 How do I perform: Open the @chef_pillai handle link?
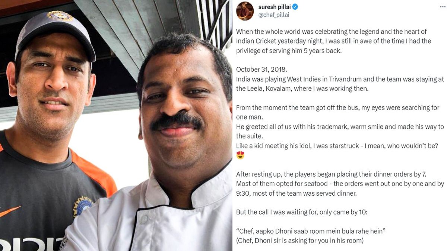coord(274,15)
